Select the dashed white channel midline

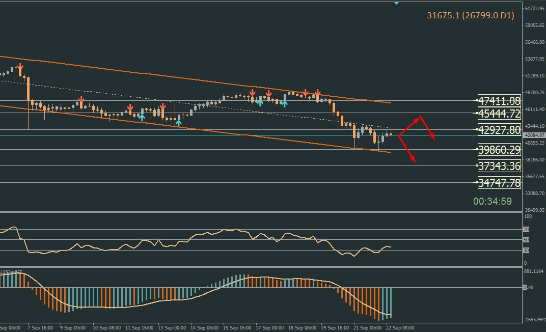(x=195, y=104)
